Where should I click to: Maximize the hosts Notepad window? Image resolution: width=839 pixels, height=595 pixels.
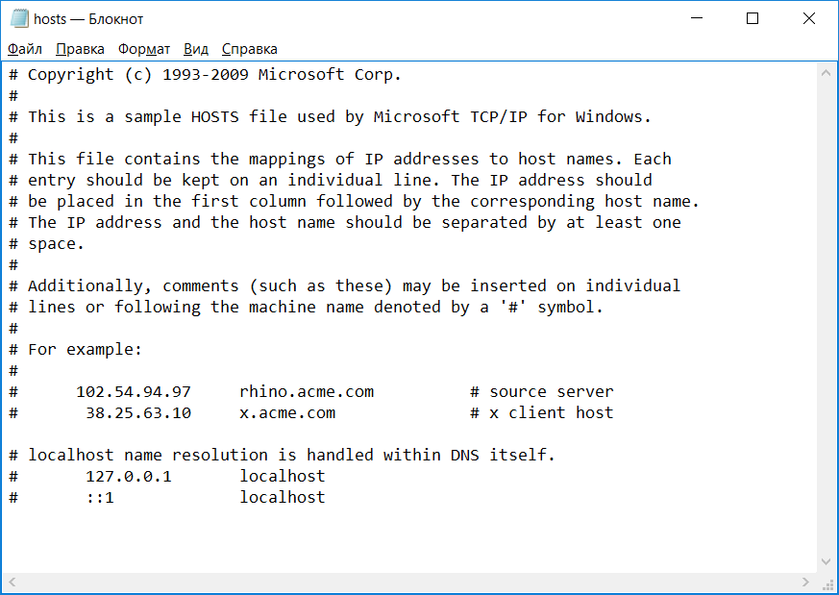(753, 18)
